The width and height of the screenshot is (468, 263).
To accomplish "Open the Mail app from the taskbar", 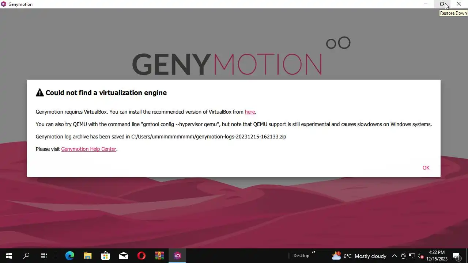I will pos(124,256).
